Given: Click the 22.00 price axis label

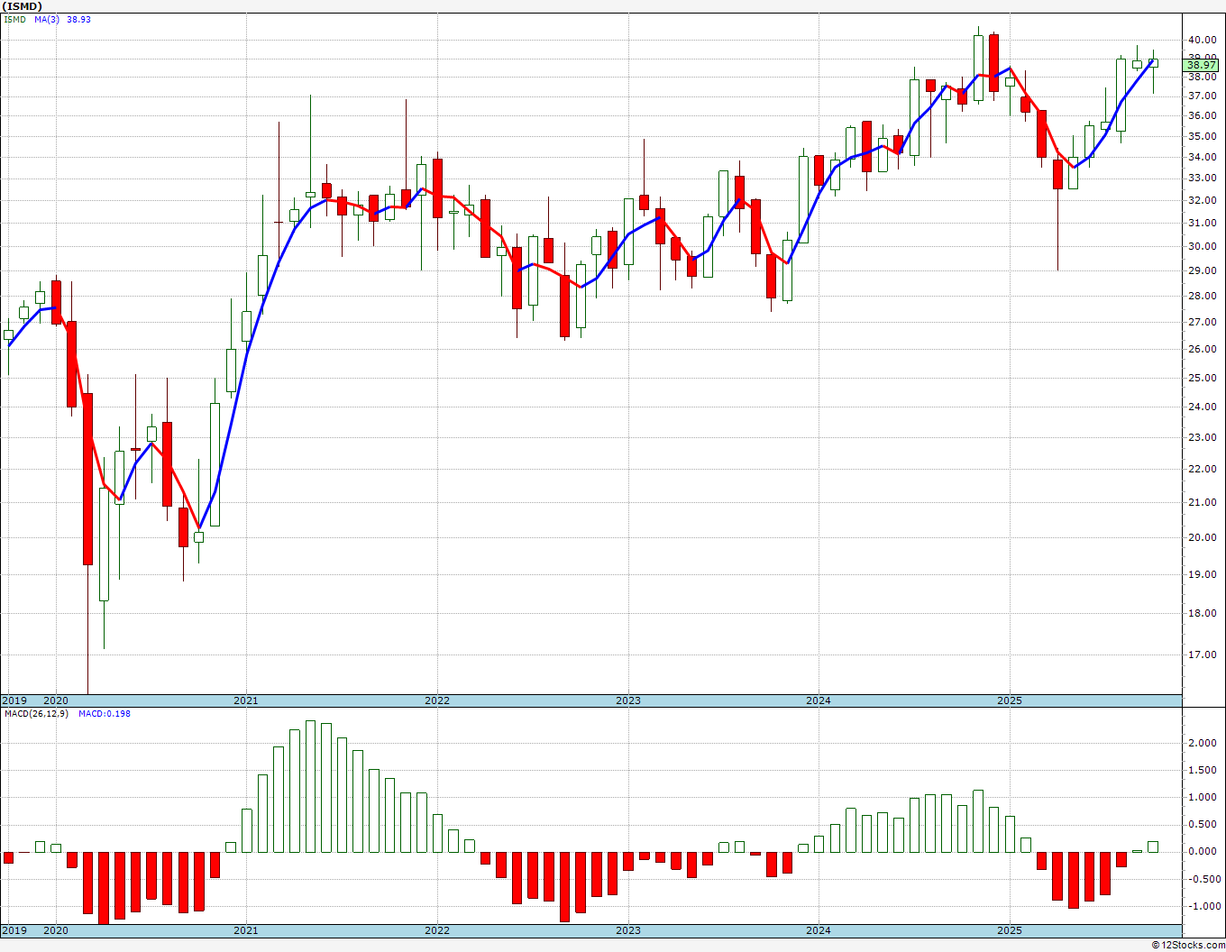Looking at the screenshot, I should [x=1202, y=469].
